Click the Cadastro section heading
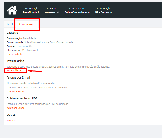 point(12,33)
